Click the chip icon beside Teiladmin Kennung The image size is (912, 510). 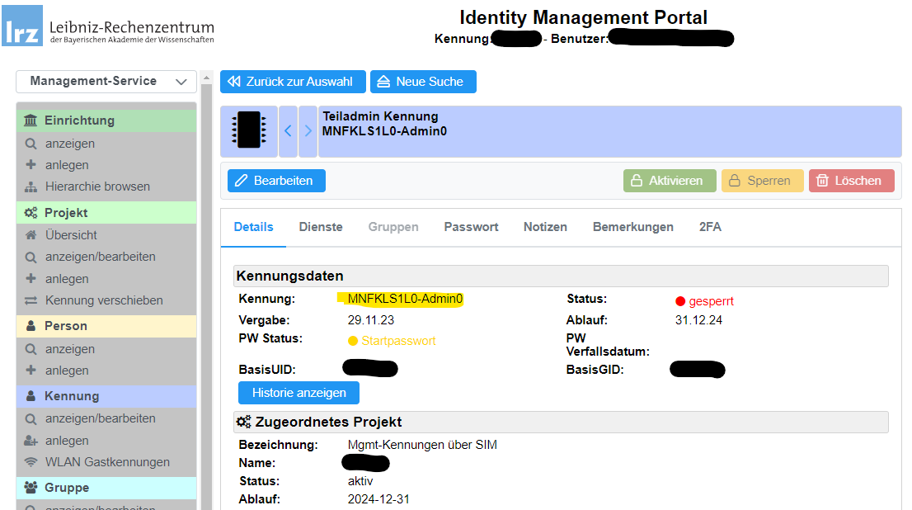pyautogui.click(x=248, y=130)
